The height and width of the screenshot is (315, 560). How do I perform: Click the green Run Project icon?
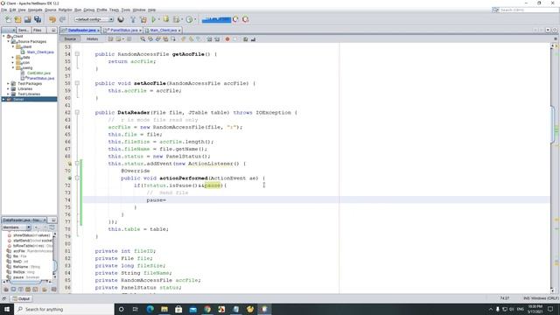tap(154, 19)
